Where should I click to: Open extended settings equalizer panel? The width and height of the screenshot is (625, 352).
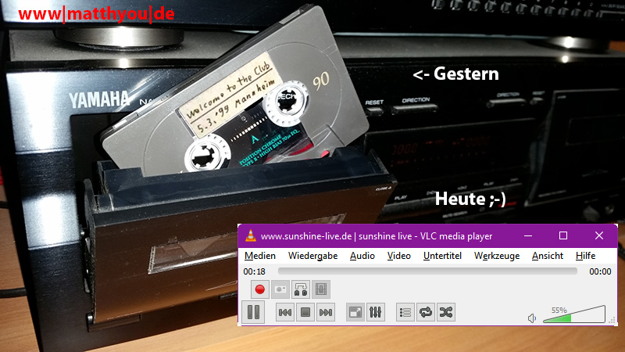tap(376, 312)
